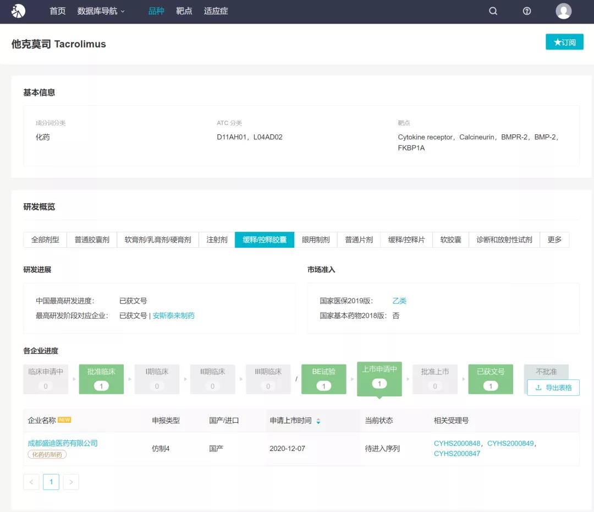Viewport: 594px width, 512px height.
Task: Go to previous page arrow
Action: [31, 482]
